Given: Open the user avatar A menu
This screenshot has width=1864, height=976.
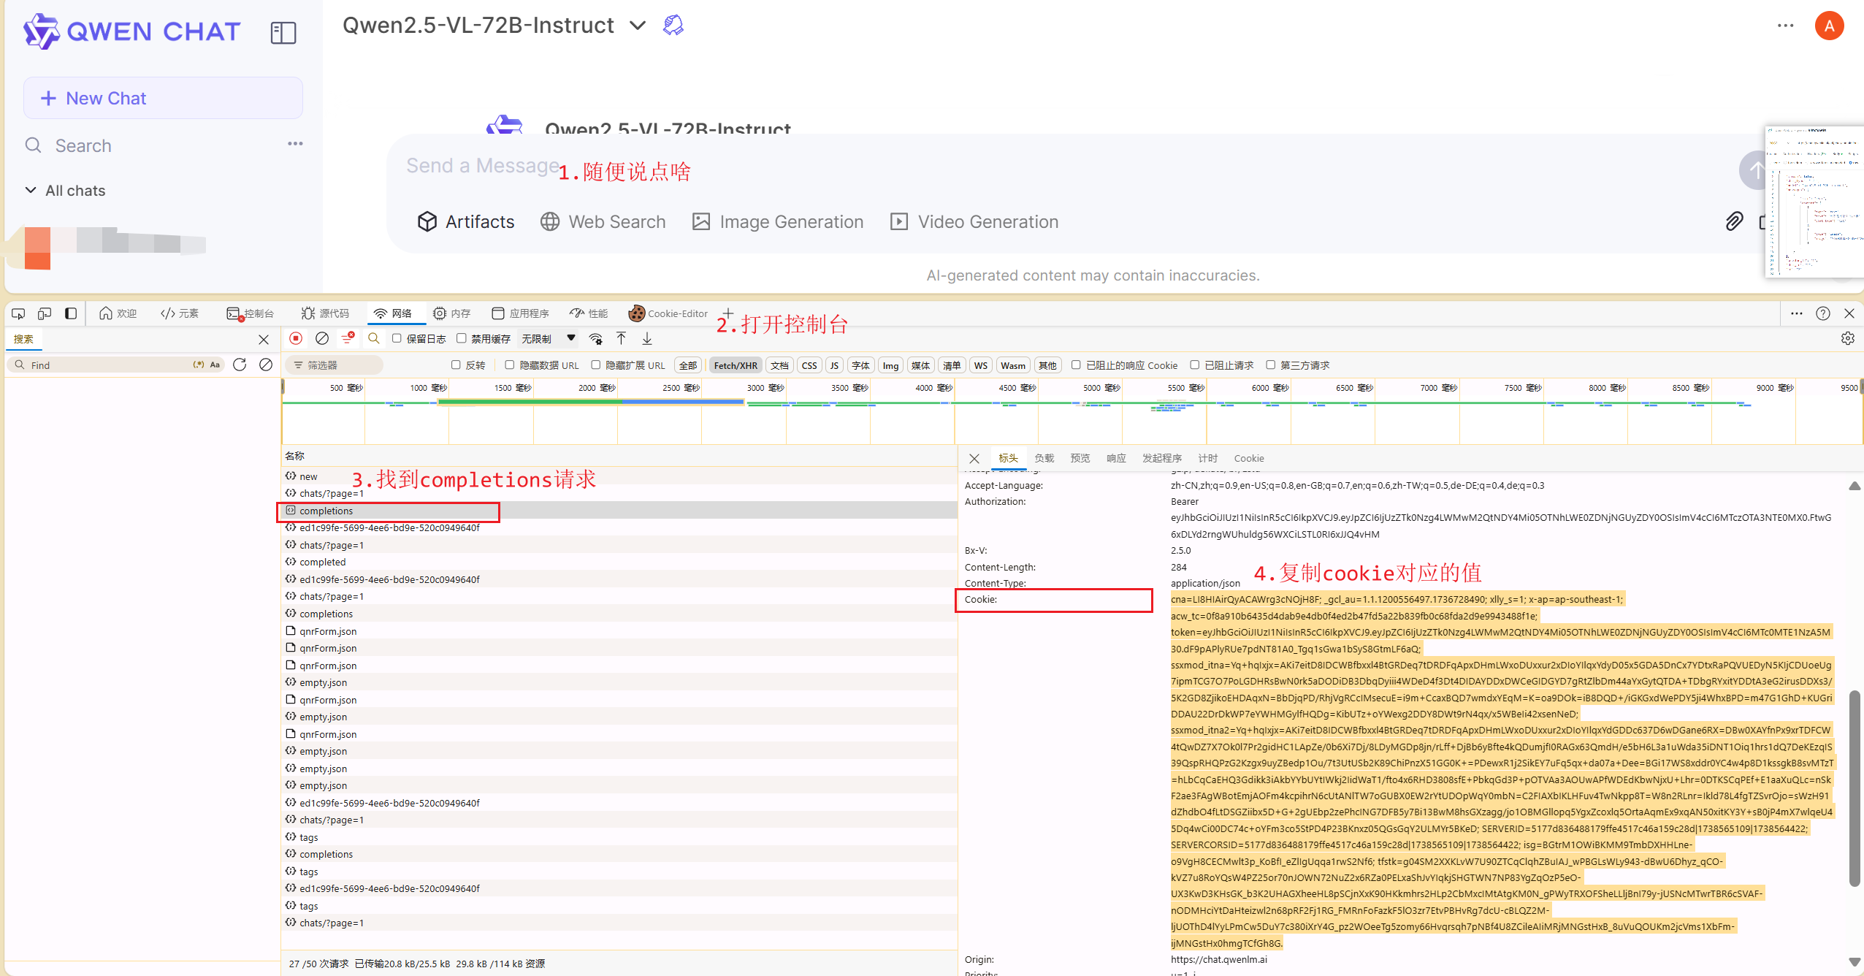Looking at the screenshot, I should [1829, 26].
